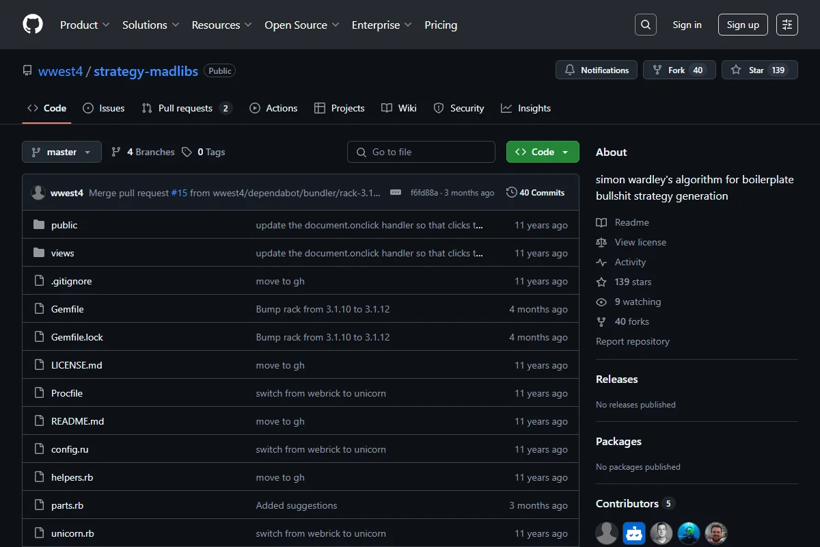Open the dependabot contributor avatar
This screenshot has height=547, width=820.
(634, 533)
